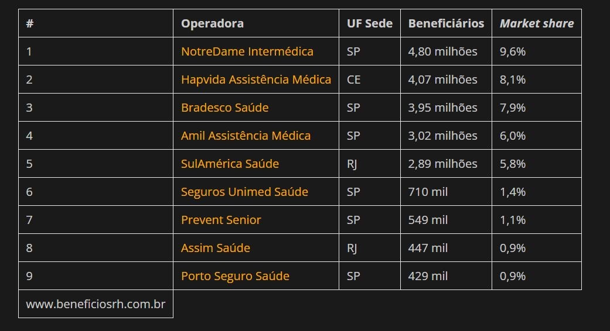Screen dimensions: 610x331
Task: Click the Operadora column header
Action: [x=212, y=23]
